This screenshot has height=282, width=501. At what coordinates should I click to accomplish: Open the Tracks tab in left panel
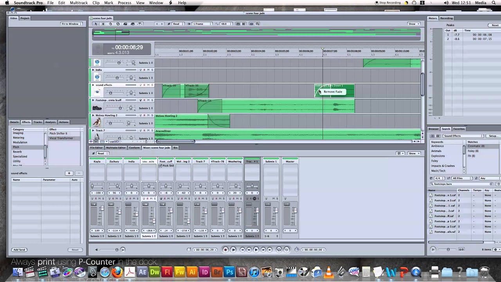tap(38, 122)
